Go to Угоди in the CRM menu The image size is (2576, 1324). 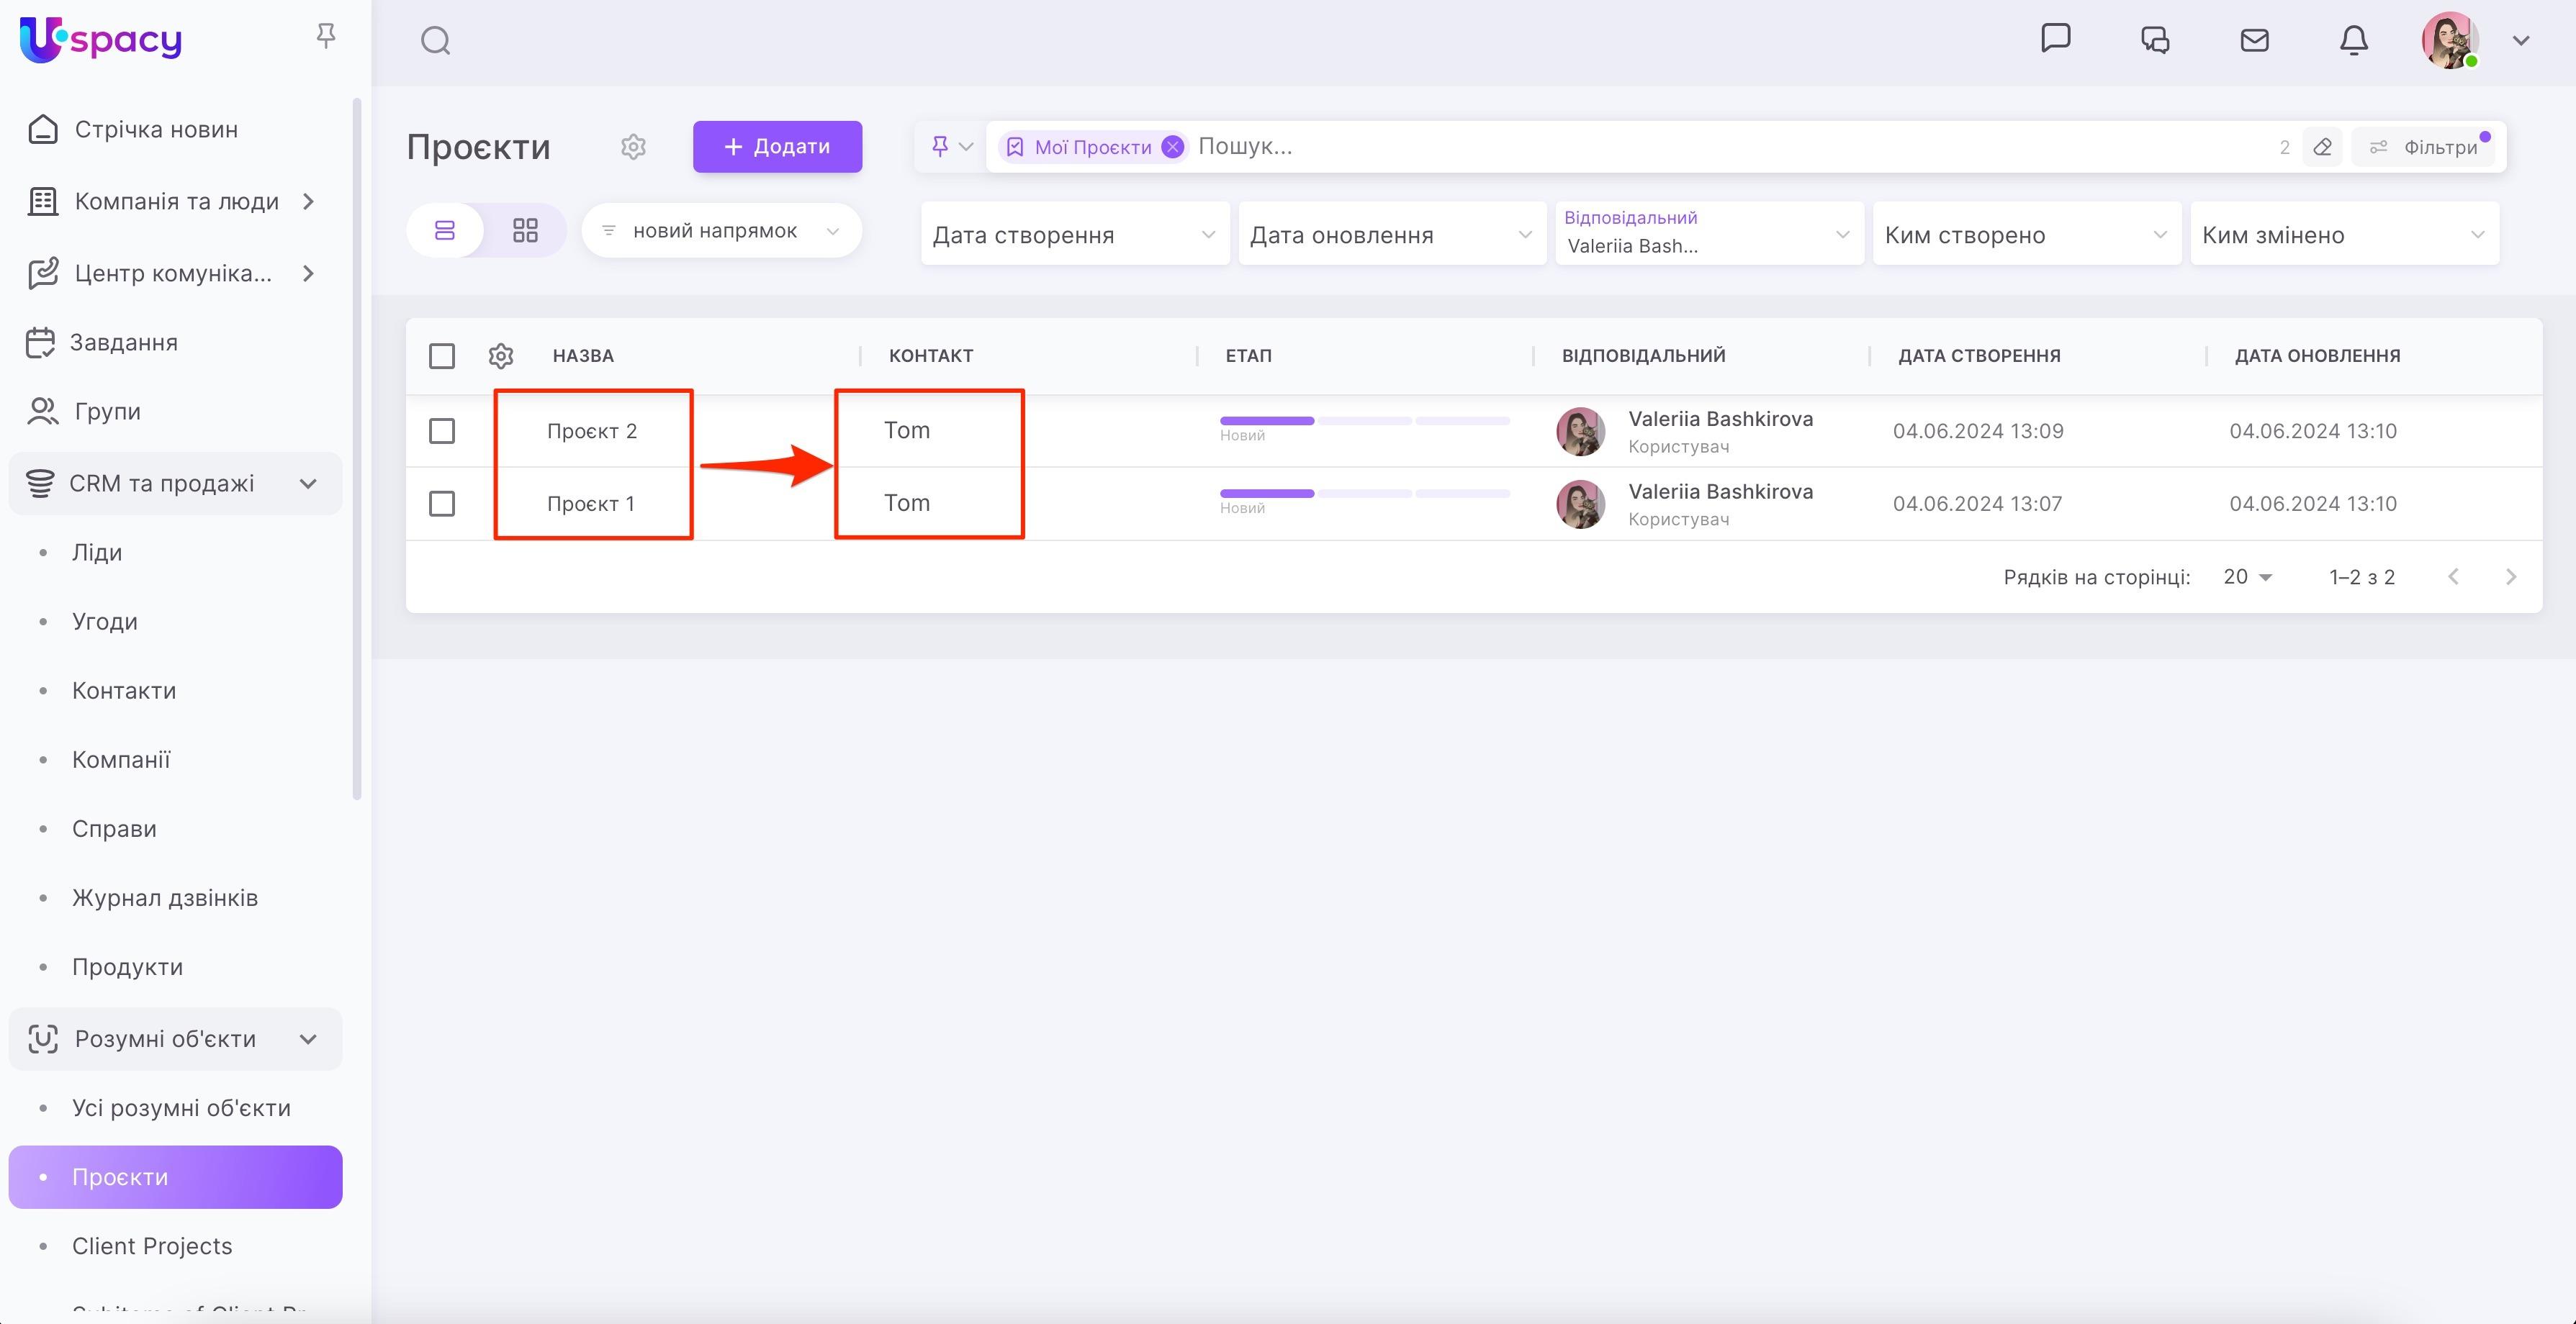105,622
